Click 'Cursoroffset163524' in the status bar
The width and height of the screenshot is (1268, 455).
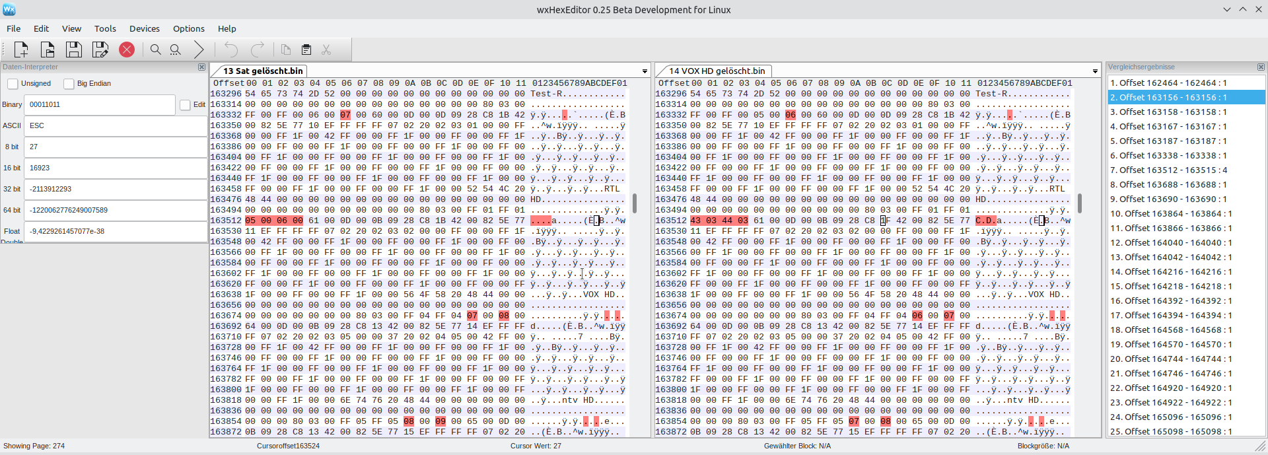tap(288, 446)
